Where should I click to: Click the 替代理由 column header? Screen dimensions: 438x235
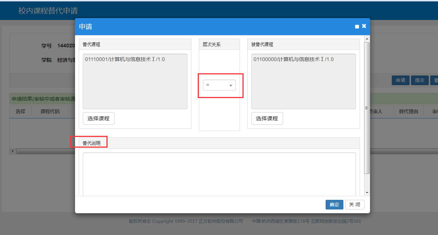408,111
